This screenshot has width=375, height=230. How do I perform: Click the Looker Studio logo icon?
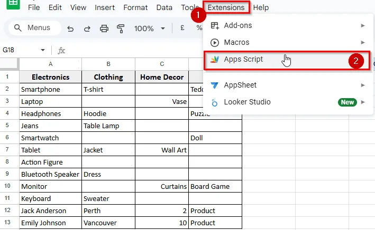coord(215,102)
